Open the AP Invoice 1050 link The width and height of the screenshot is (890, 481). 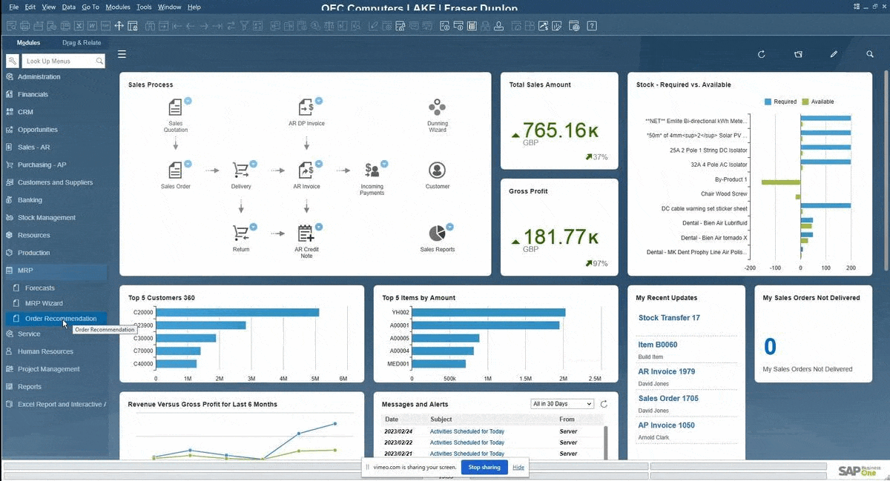click(667, 425)
